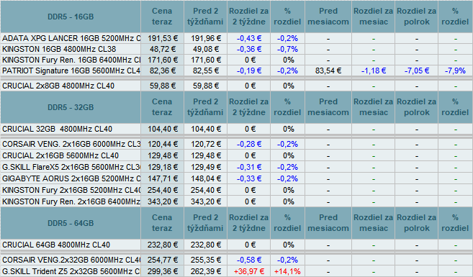Click the first Cena teraz column header
This screenshot has width=473, height=277.
[162, 17]
